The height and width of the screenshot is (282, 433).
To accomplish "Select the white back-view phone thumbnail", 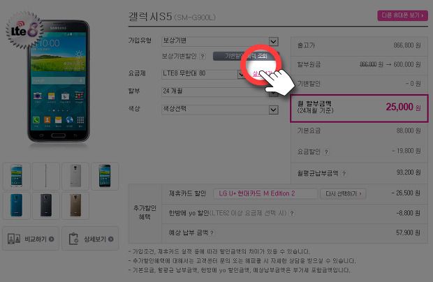I will (75, 176).
